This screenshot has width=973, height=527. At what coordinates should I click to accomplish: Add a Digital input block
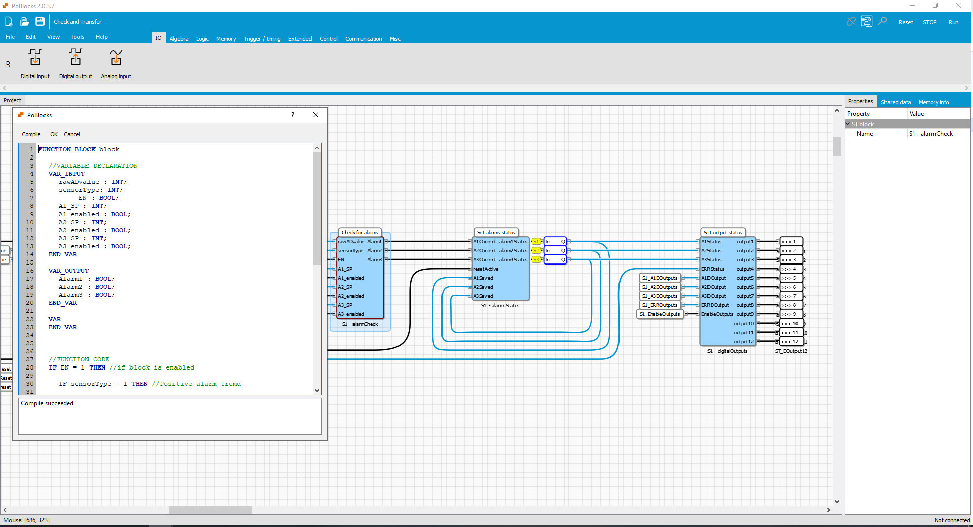pos(35,64)
